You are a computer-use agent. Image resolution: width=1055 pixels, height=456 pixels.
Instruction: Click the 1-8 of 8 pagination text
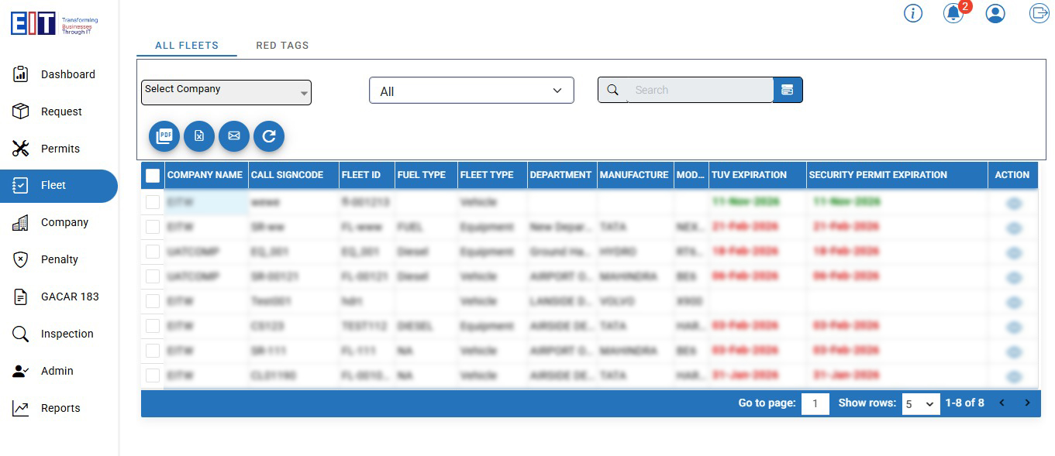[964, 403]
